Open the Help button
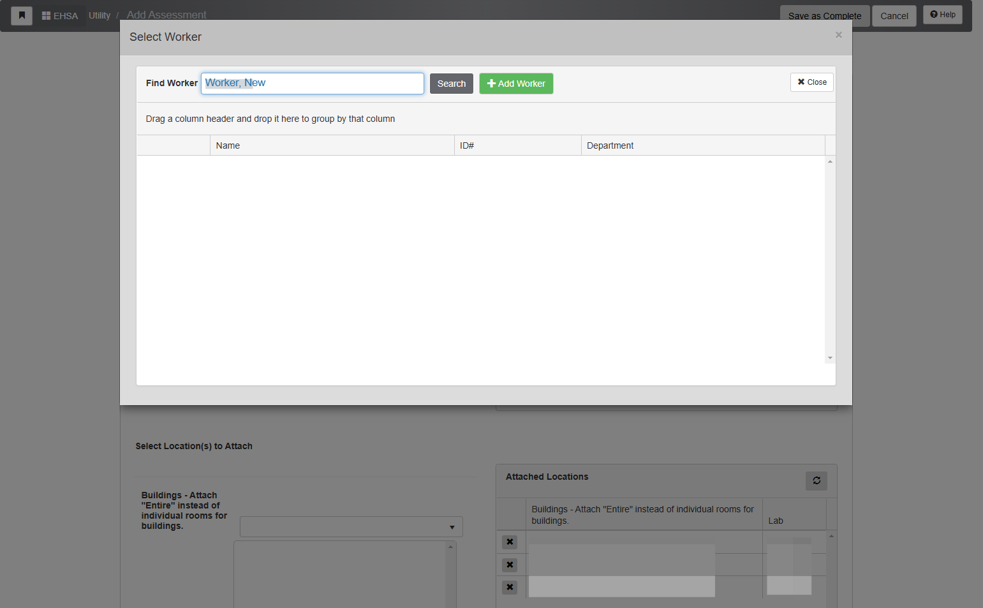Screen dimensions: 983x608 [943, 15]
